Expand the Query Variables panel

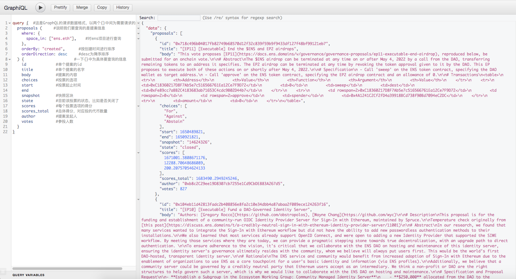point(29,275)
